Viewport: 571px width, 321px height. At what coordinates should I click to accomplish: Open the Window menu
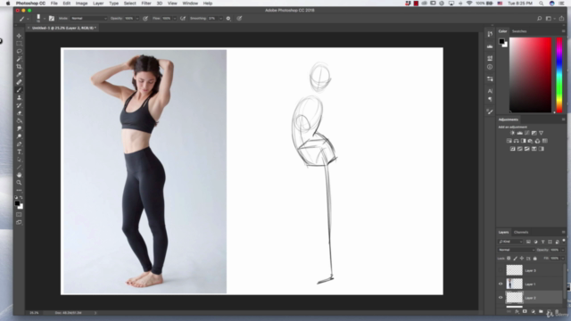[190, 4]
